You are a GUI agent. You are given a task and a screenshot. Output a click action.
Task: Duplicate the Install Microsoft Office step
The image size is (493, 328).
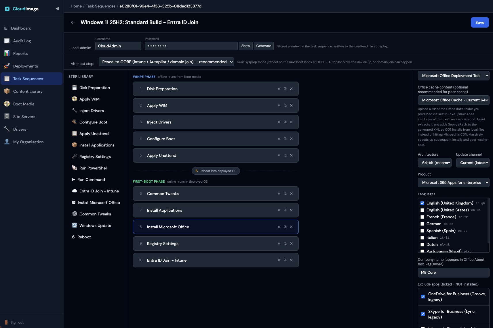pos(285,227)
